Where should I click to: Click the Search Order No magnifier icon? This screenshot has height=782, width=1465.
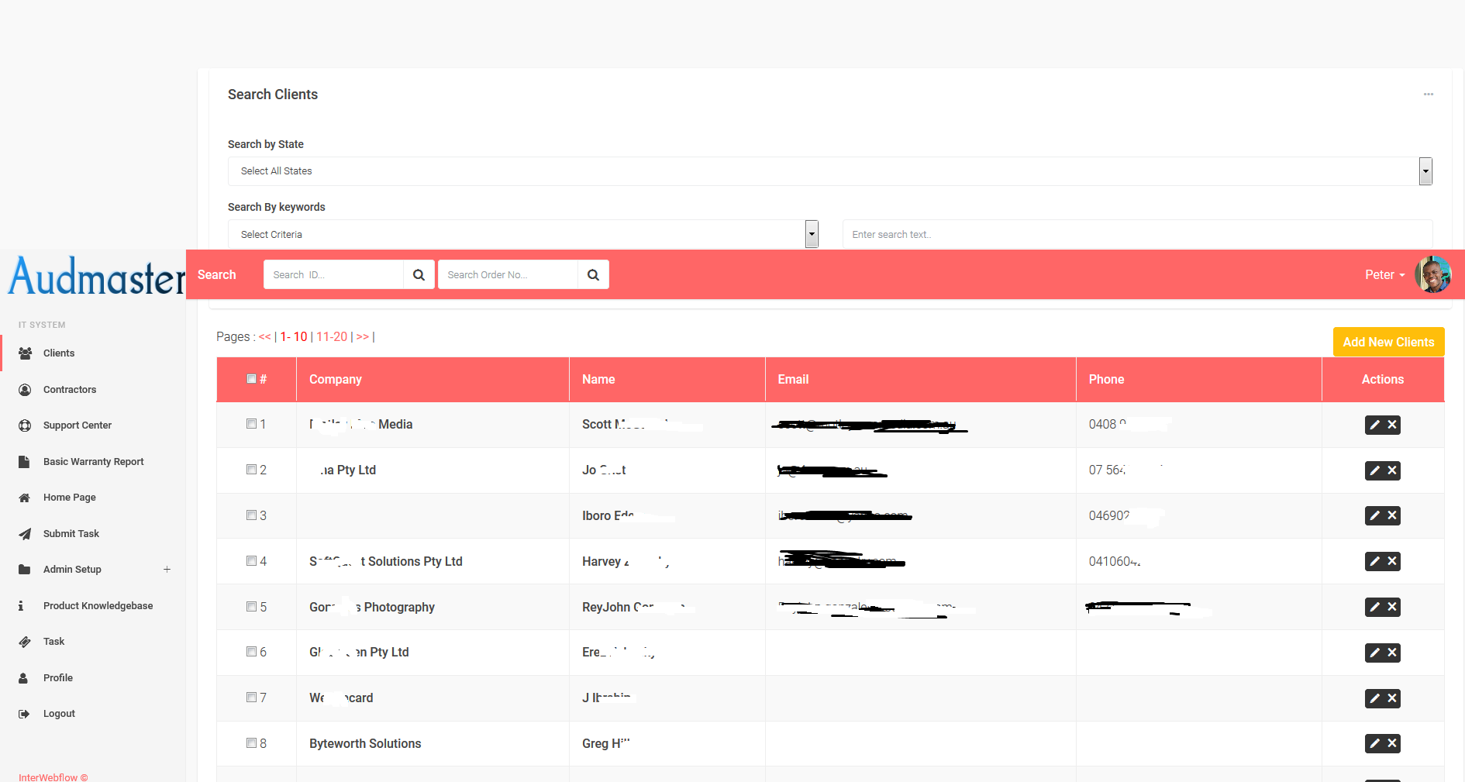(x=593, y=275)
